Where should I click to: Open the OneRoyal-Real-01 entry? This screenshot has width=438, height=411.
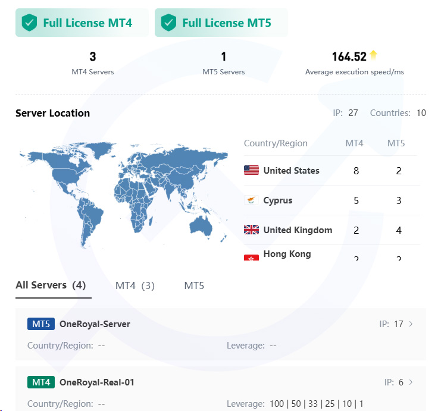[221, 388]
